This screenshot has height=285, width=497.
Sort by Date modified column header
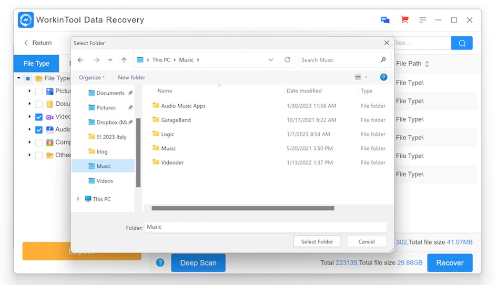(304, 90)
